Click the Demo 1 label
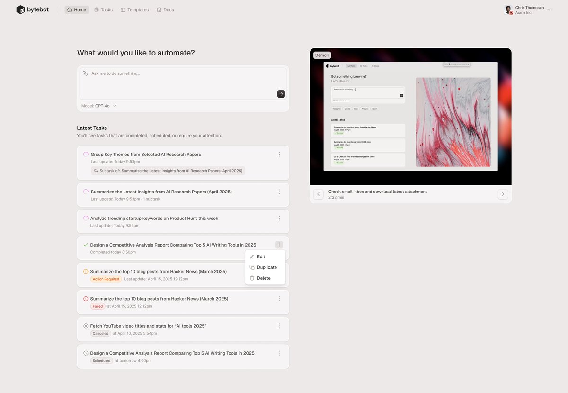This screenshot has height=393, width=568. [x=322, y=55]
